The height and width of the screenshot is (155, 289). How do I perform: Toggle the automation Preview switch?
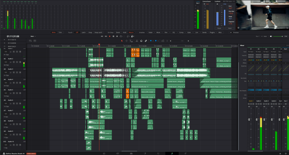coord(231,33)
